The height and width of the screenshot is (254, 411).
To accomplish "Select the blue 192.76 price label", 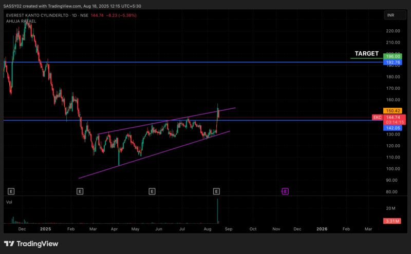I will (393, 62).
